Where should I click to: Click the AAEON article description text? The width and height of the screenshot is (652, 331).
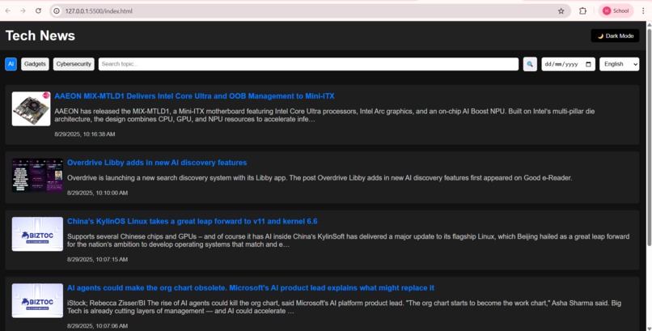[x=324, y=116]
